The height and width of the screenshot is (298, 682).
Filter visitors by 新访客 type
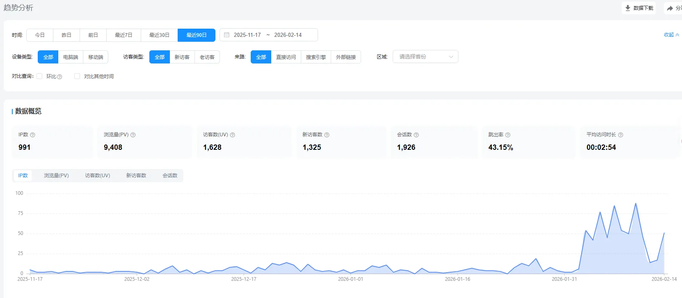click(x=182, y=57)
